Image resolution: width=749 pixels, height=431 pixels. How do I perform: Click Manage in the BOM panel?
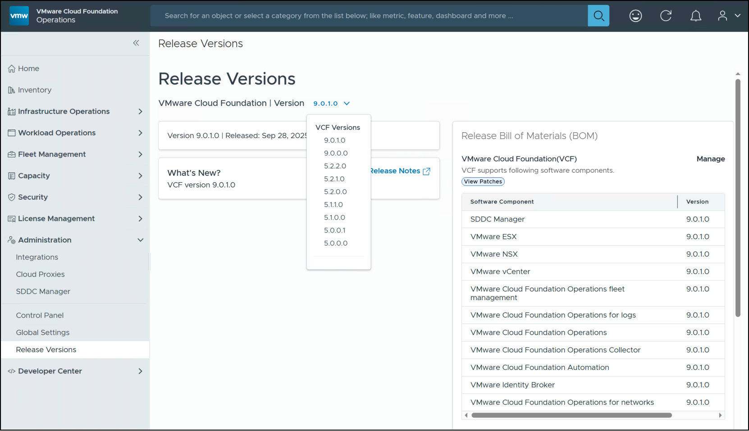[x=711, y=159]
